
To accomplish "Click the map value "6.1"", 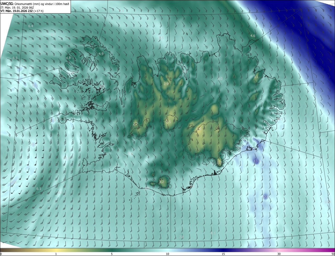I will [x=39, y=188].
